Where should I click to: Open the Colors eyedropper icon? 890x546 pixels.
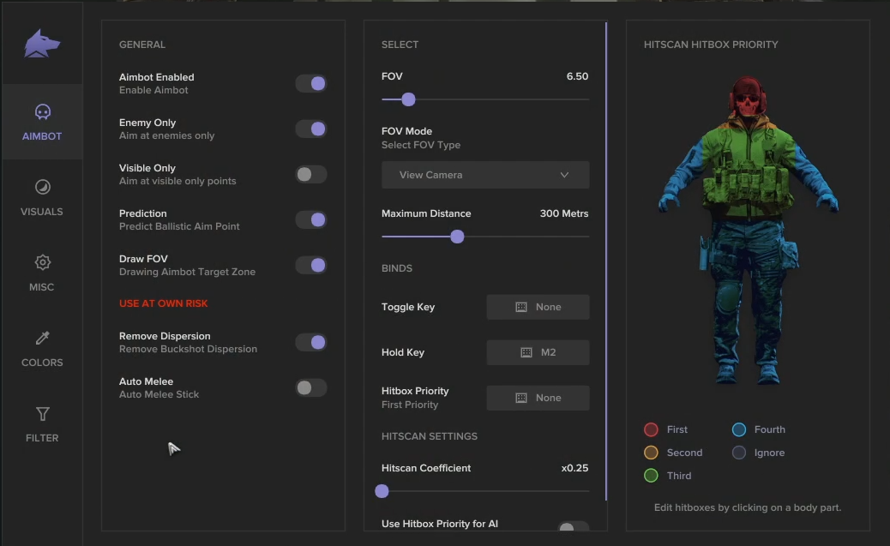(x=43, y=338)
